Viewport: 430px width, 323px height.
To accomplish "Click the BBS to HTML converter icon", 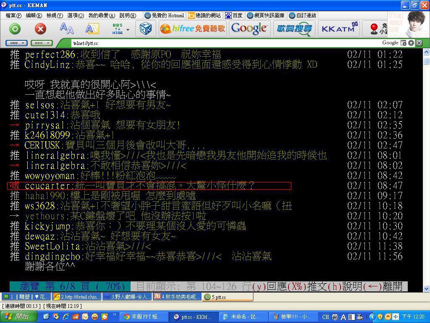I will pos(118,29).
